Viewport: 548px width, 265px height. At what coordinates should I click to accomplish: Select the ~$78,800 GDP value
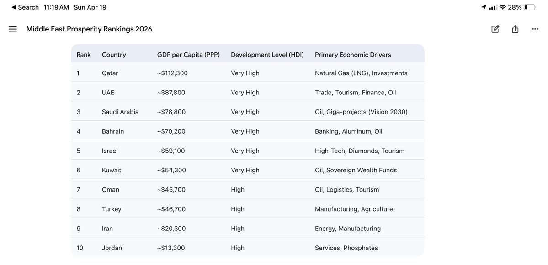tap(171, 112)
